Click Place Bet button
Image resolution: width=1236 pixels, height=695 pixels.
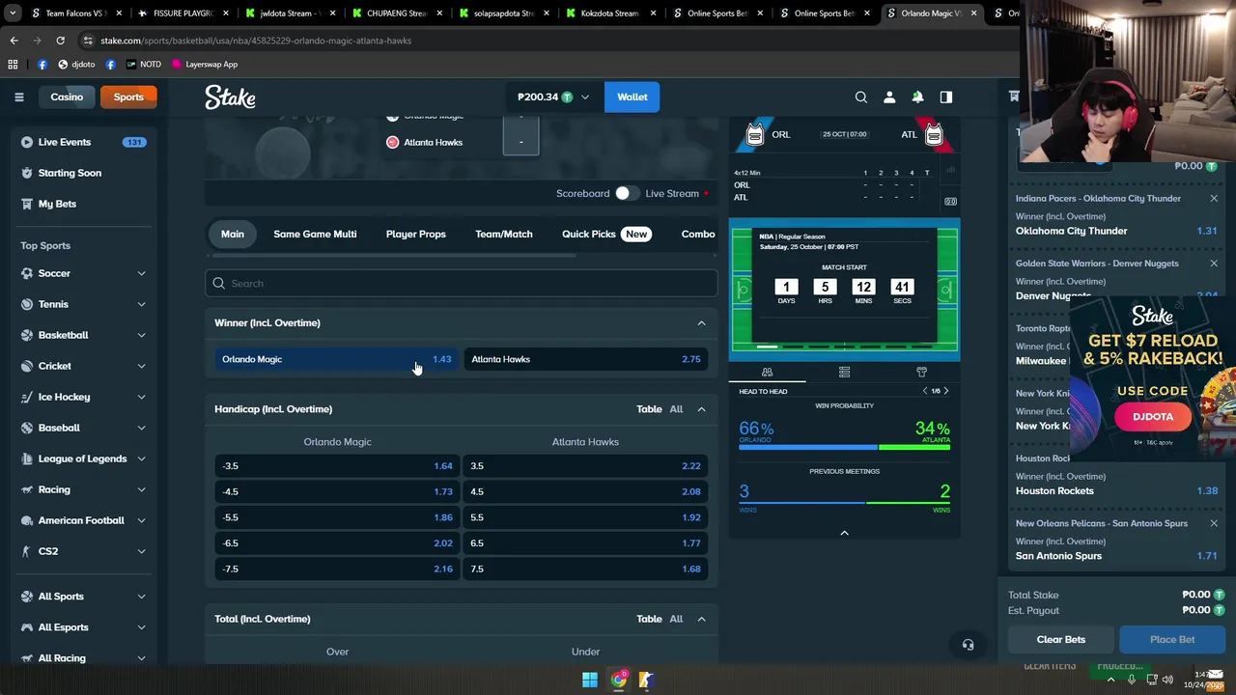(1172, 639)
